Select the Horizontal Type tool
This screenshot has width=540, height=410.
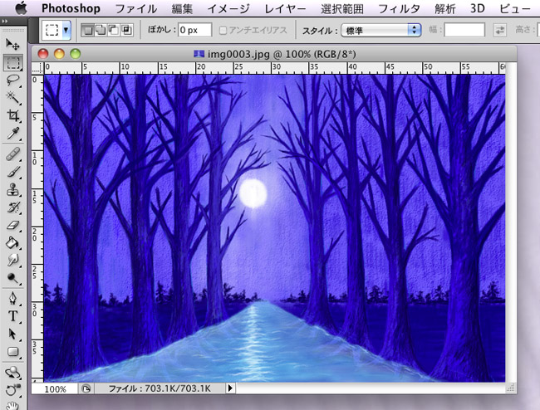click(13, 316)
